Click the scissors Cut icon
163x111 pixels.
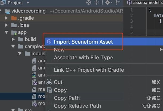49,82
